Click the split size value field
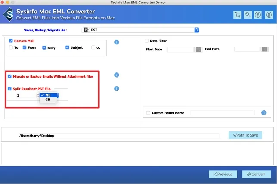 coord(26,95)
